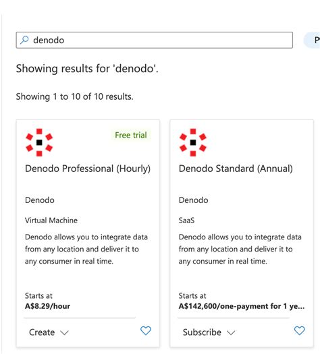Screen dimensions: 320x354
Task: Click the A$8.29/hour price text
Action: pyautogui.click(x=47, y=306)
